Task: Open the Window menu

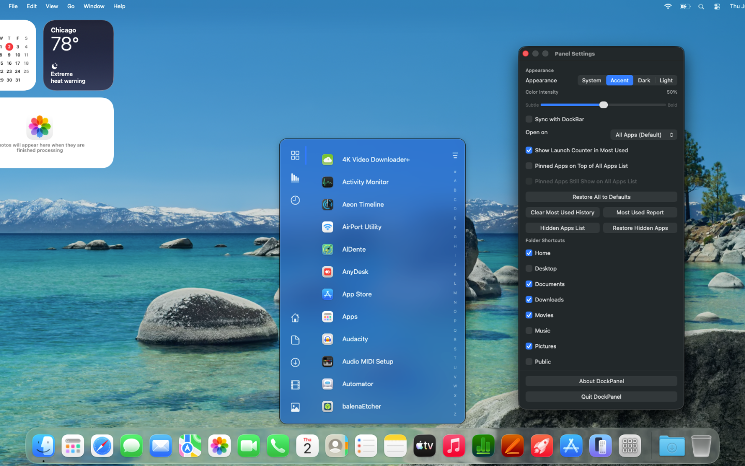Action: tap(94, 6)
